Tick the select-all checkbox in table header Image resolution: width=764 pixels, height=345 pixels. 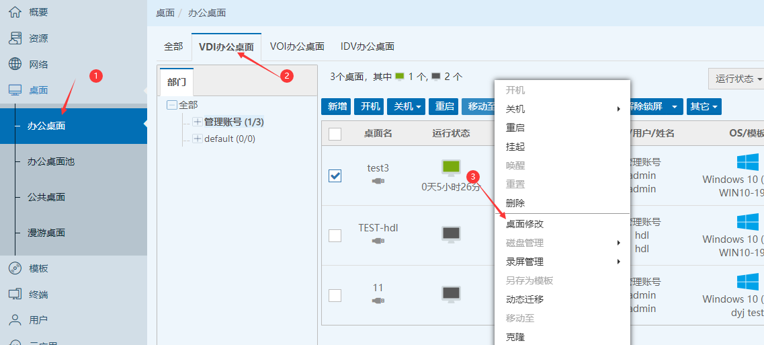[x=335, y=134]
